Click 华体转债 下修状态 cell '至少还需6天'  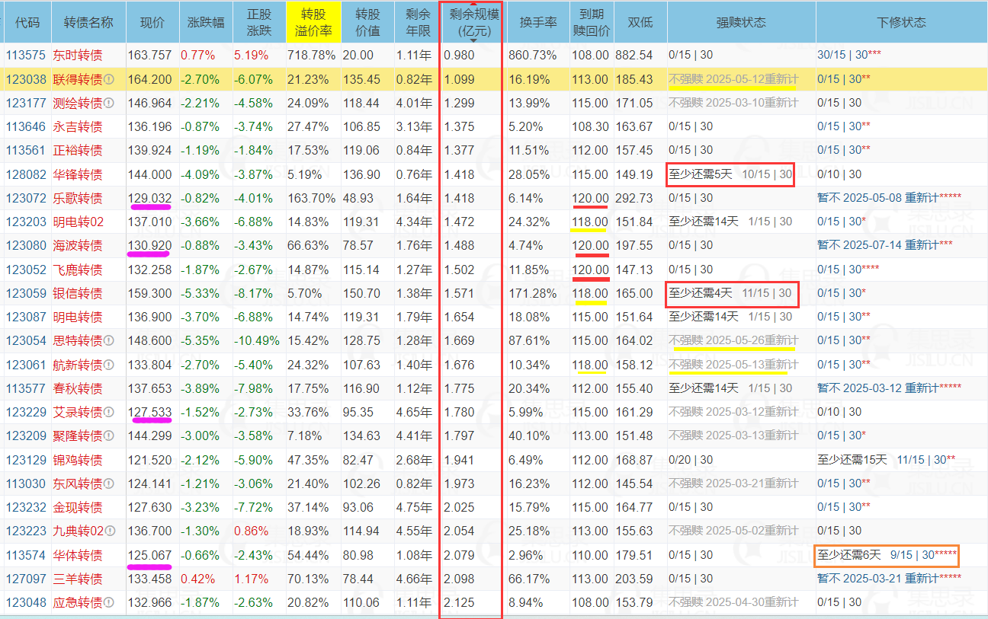887,555
